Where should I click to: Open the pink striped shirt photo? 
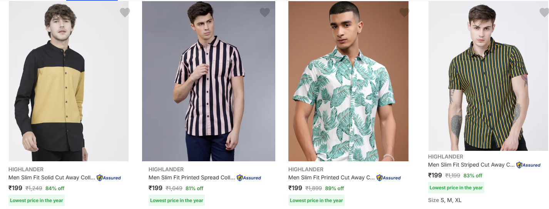click(208, 81)
